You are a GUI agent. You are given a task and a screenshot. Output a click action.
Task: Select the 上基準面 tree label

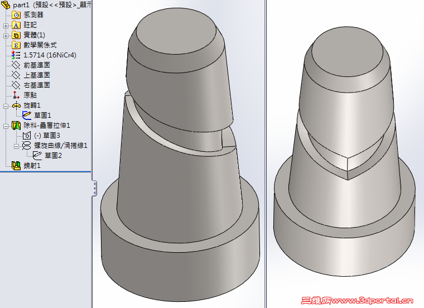(37, 75)
